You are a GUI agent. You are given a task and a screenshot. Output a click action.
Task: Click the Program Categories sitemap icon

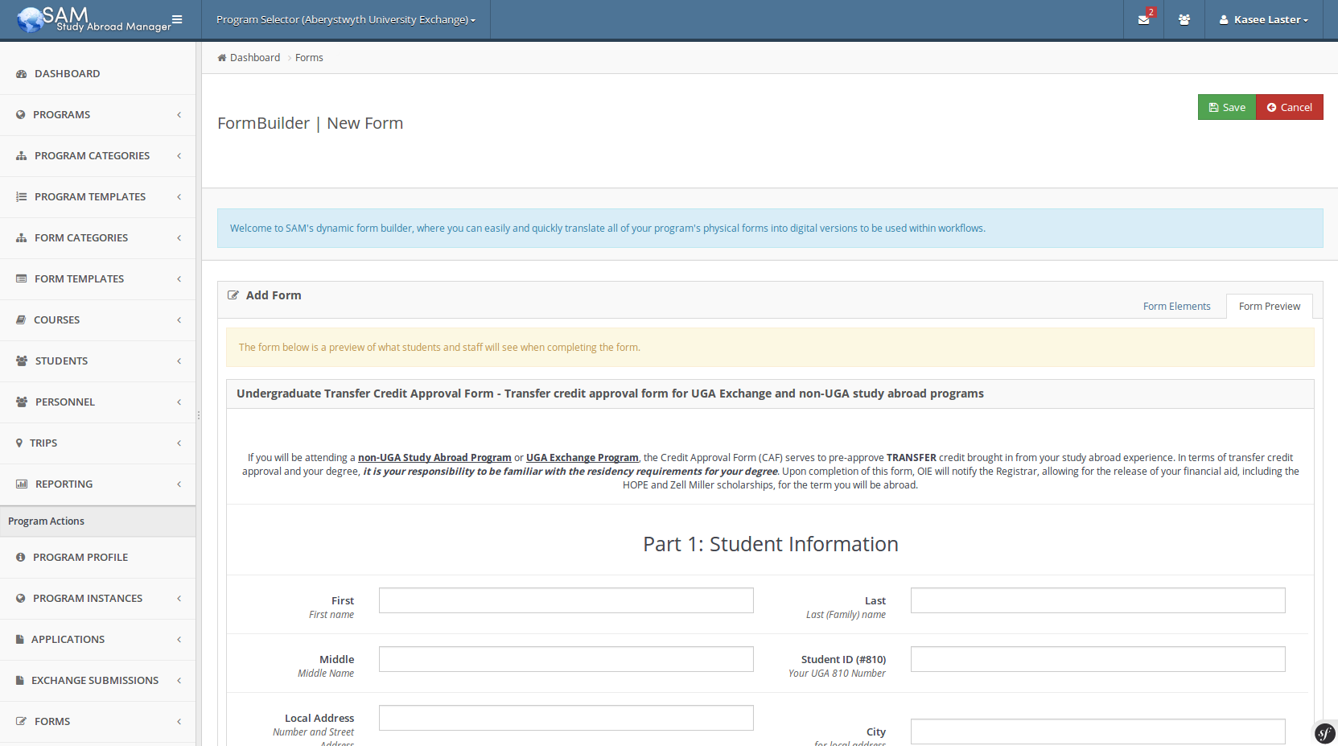[22, 156]
